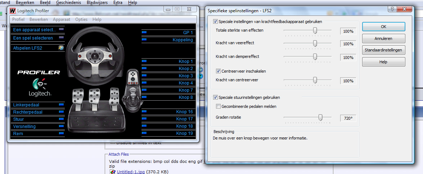The height and width of the screenshot is (174, 423).
Task: Open browser Bladwijzers menu
Action: click(97, 3)
